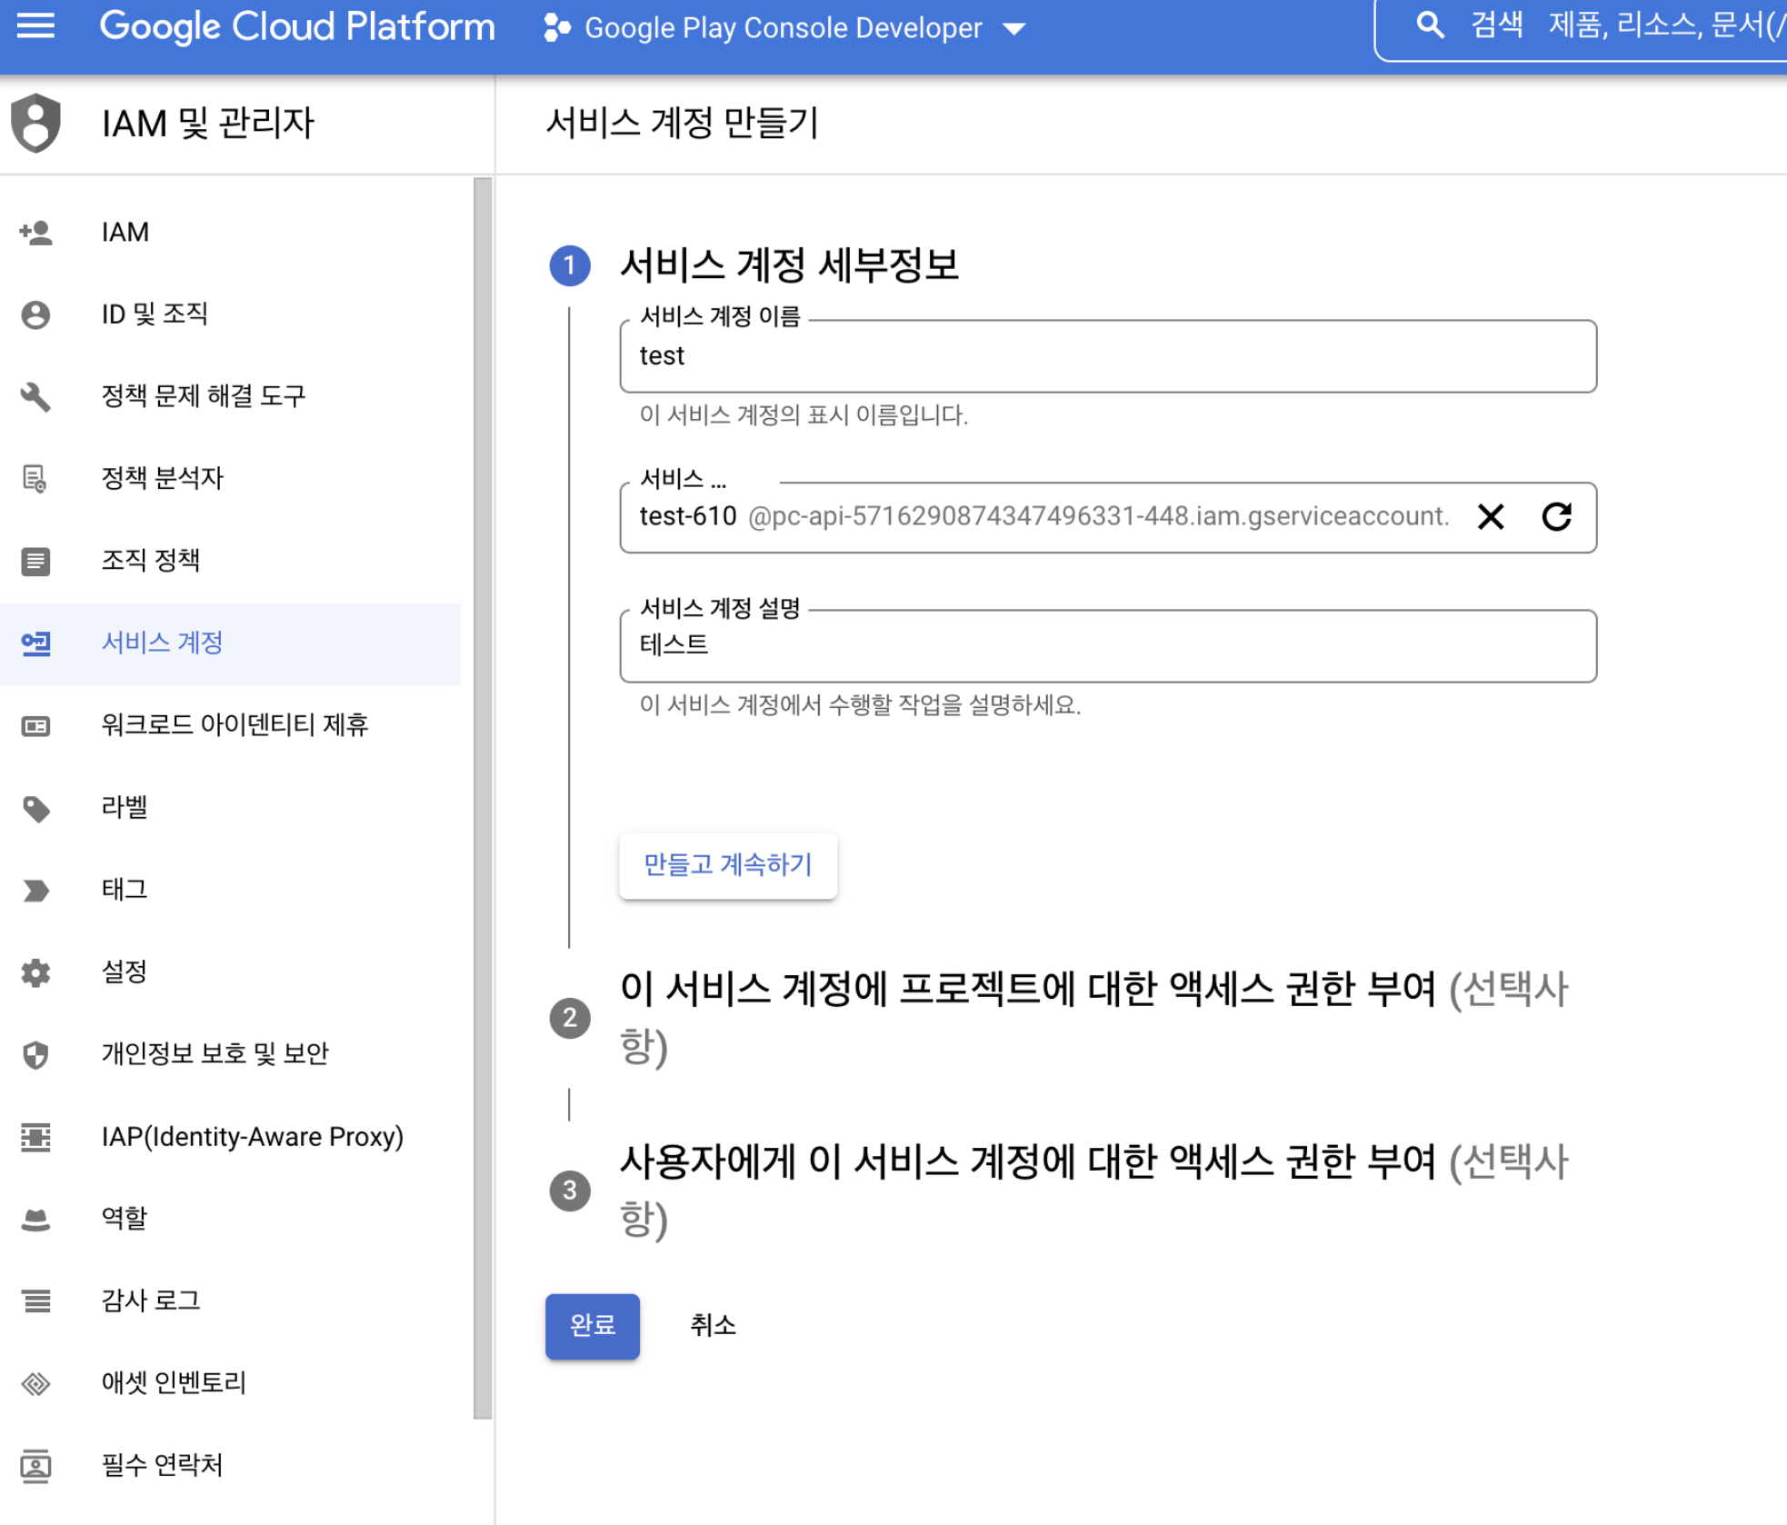
Task: Go to 감사 로그 in sidebar
Action: point(150,1301)
